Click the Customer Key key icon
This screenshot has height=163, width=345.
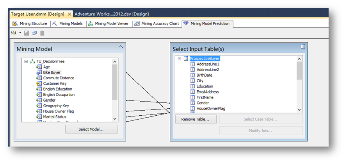pyautogui.click(x=39, y=84)
